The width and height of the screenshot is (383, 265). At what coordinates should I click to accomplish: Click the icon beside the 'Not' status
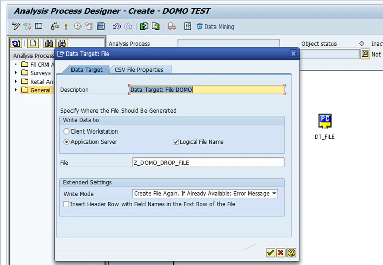(365, 54)
